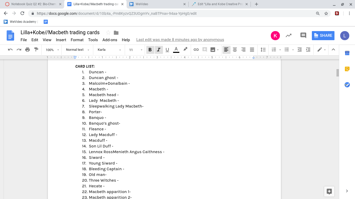Screen dimensions: 355x199
Task: Select the Paint format tool
Action: tap(36, 50)
